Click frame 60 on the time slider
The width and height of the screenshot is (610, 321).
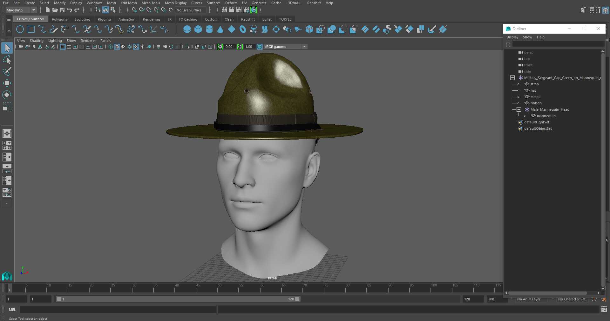pos(261,289)
